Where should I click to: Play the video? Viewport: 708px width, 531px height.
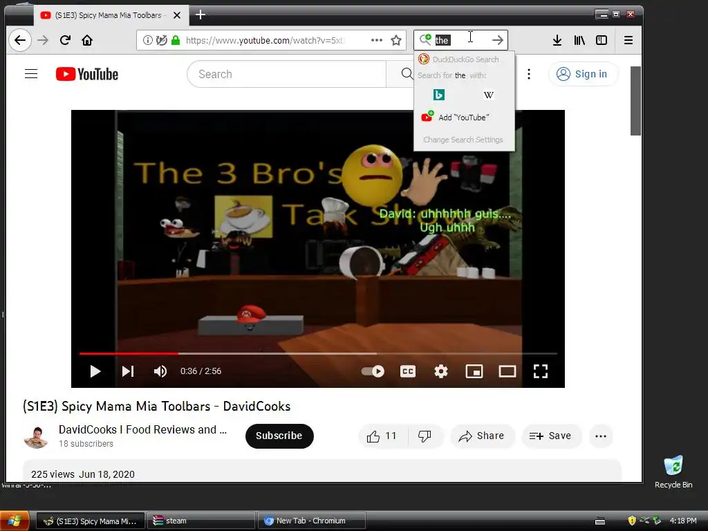tap(95, 371)
